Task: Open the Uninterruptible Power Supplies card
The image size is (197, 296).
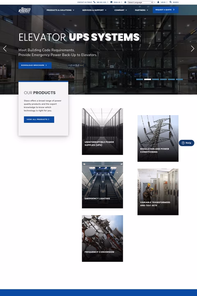Action: click(102, 132)
